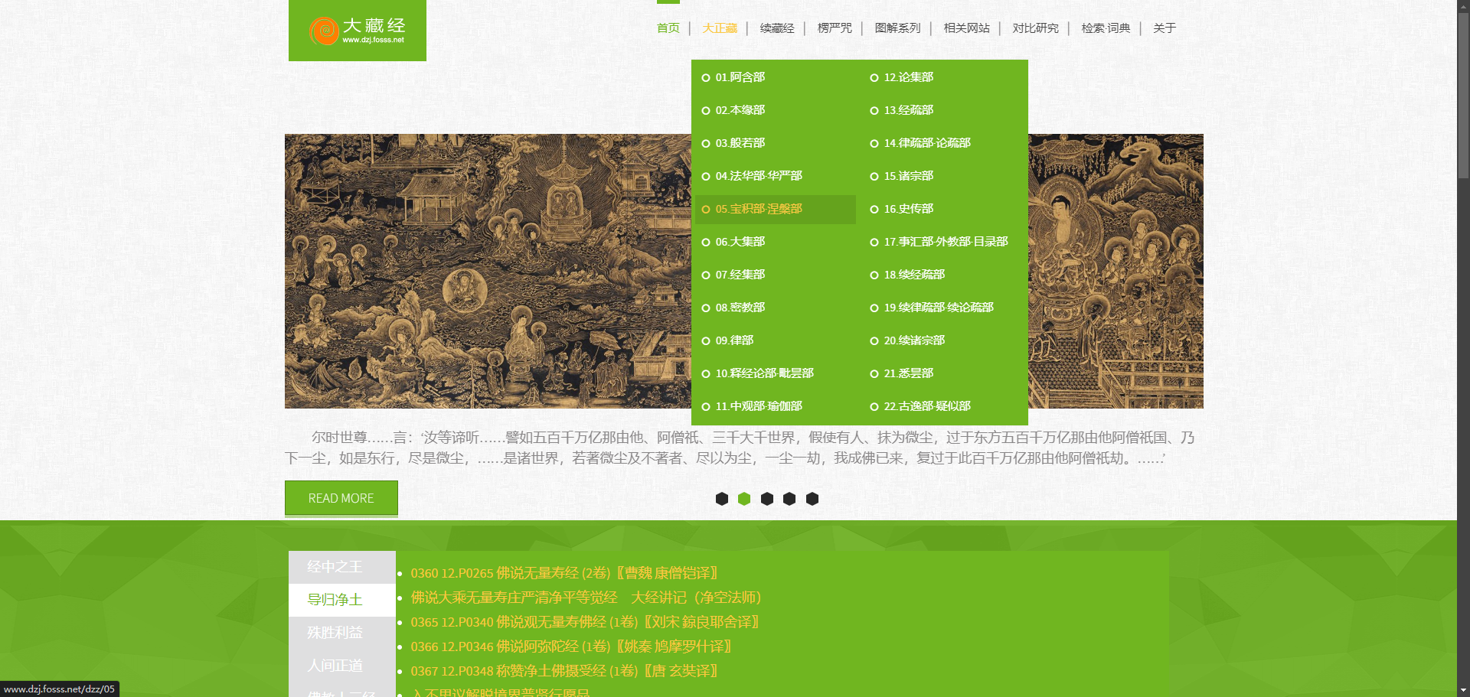1470x697 pixels.
Task: Select the third hexagon slide indicator
Action: click(x=766, y=499)
